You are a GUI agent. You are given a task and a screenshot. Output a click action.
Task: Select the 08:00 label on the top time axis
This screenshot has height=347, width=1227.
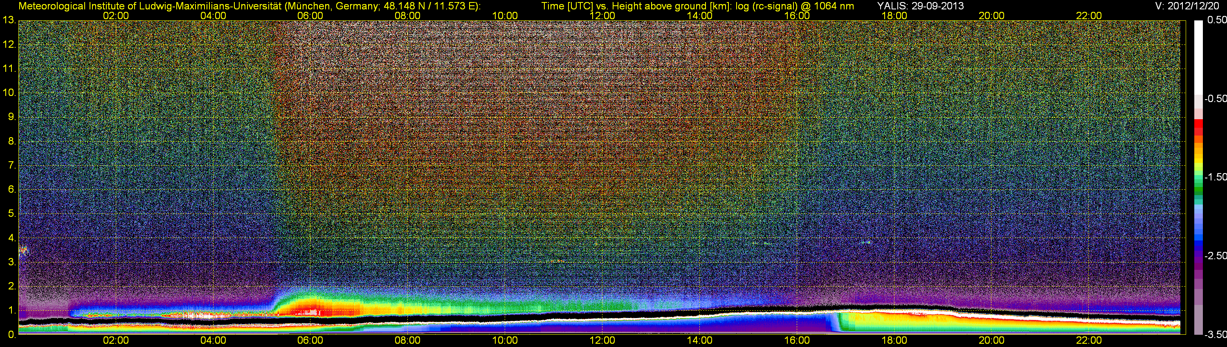pos(408,16)
